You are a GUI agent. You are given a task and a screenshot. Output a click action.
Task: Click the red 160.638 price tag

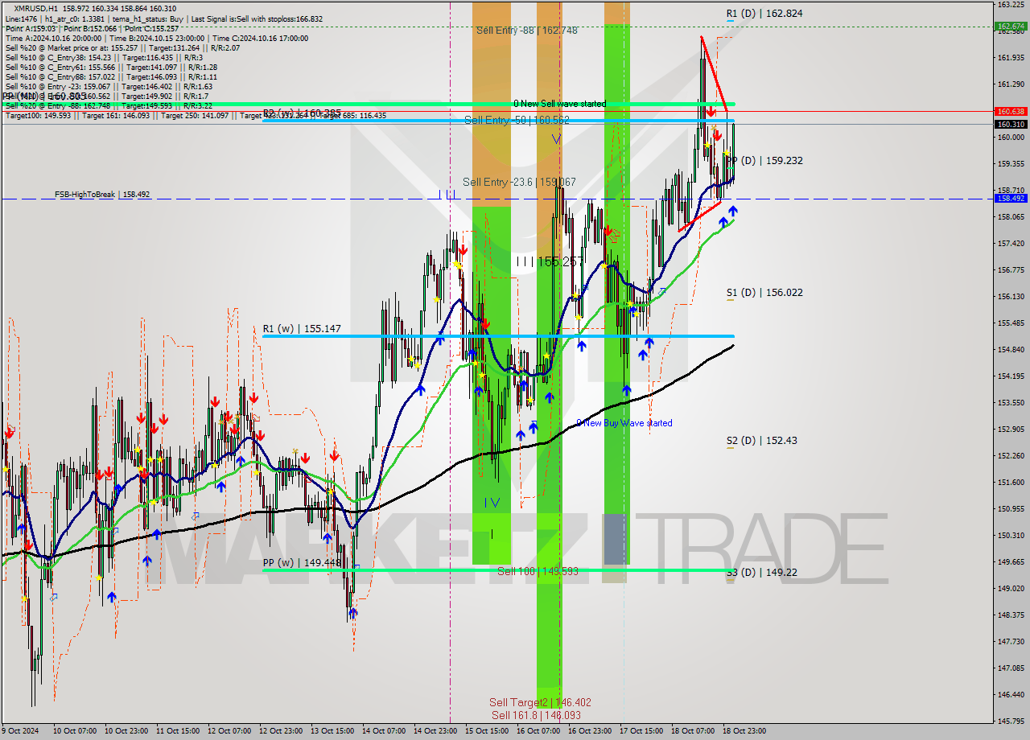click(1011, 112)
